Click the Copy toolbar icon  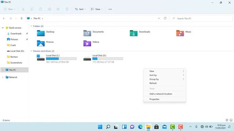32,9
